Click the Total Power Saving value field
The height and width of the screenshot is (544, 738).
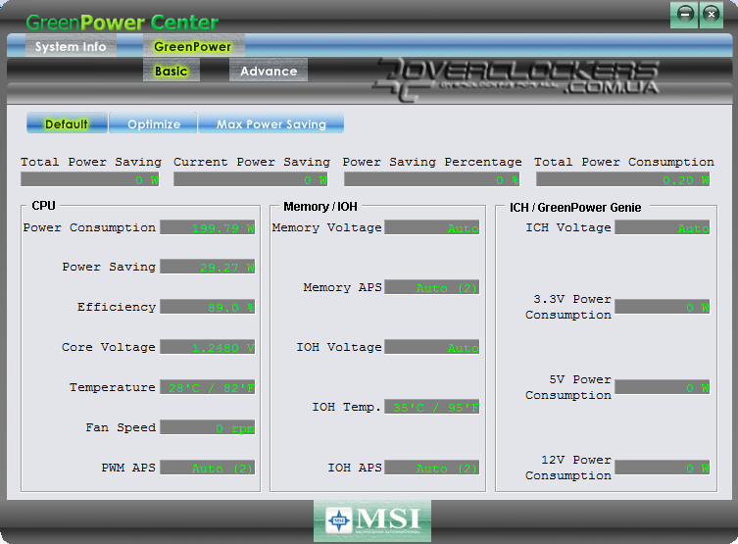[90, 179]
